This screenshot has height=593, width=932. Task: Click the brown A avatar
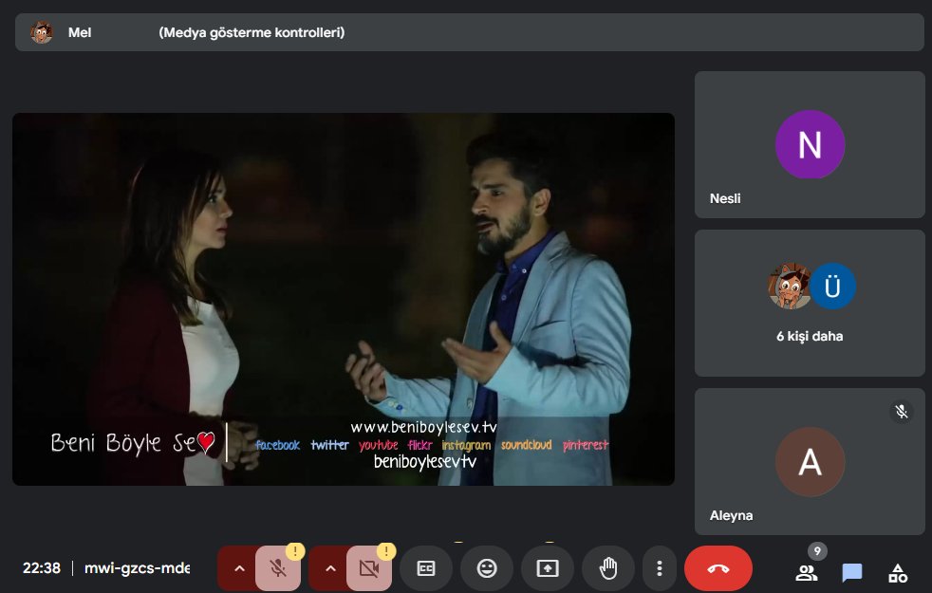coord(810,462)
